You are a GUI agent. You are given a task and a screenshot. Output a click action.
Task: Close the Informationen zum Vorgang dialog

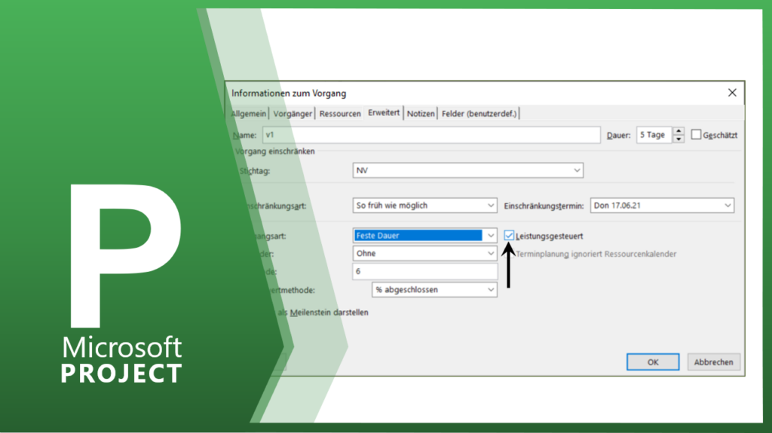click(x=732, y=93)
